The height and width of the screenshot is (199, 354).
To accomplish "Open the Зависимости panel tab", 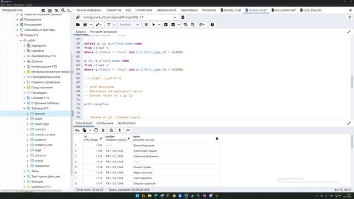I will tap(166, 10).
